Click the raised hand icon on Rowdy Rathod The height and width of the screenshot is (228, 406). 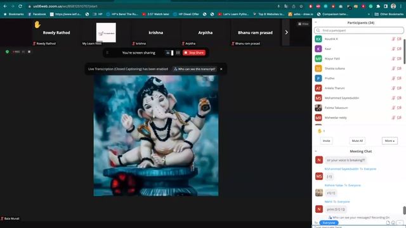click(x=37, y=25)
